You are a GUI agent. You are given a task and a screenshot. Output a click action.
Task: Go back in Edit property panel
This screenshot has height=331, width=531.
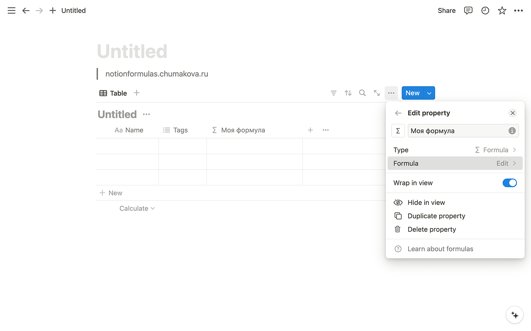(x=398, y=113)
